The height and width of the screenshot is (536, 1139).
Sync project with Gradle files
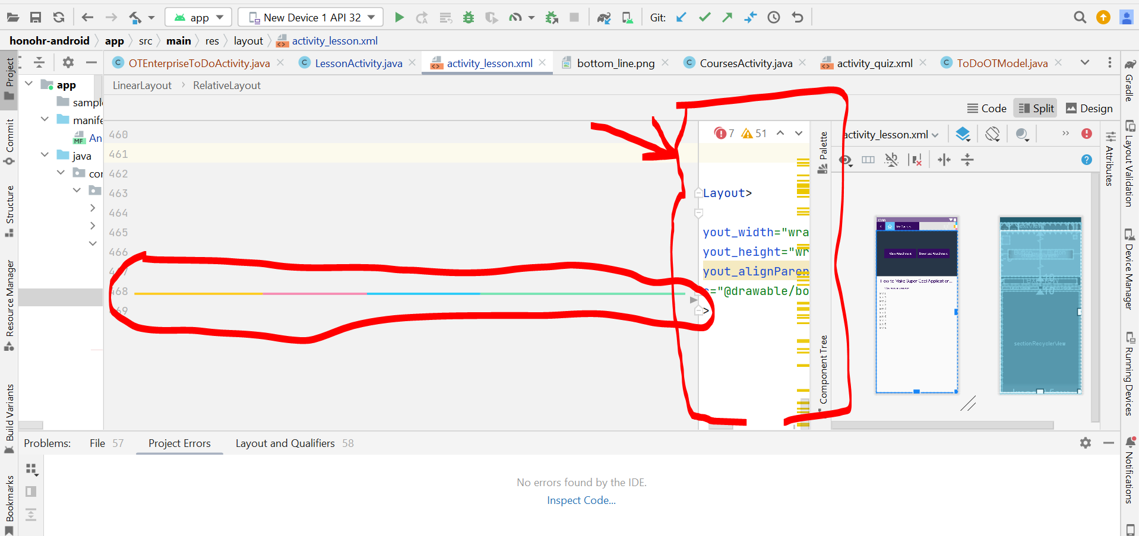604,18
